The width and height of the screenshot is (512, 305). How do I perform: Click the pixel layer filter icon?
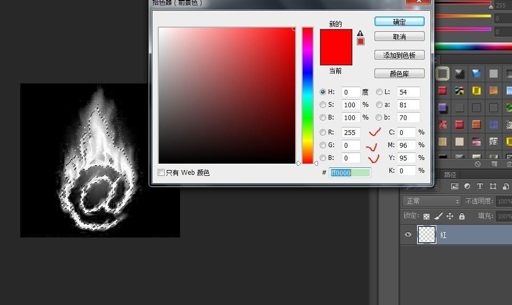click(x=454, y=187)
